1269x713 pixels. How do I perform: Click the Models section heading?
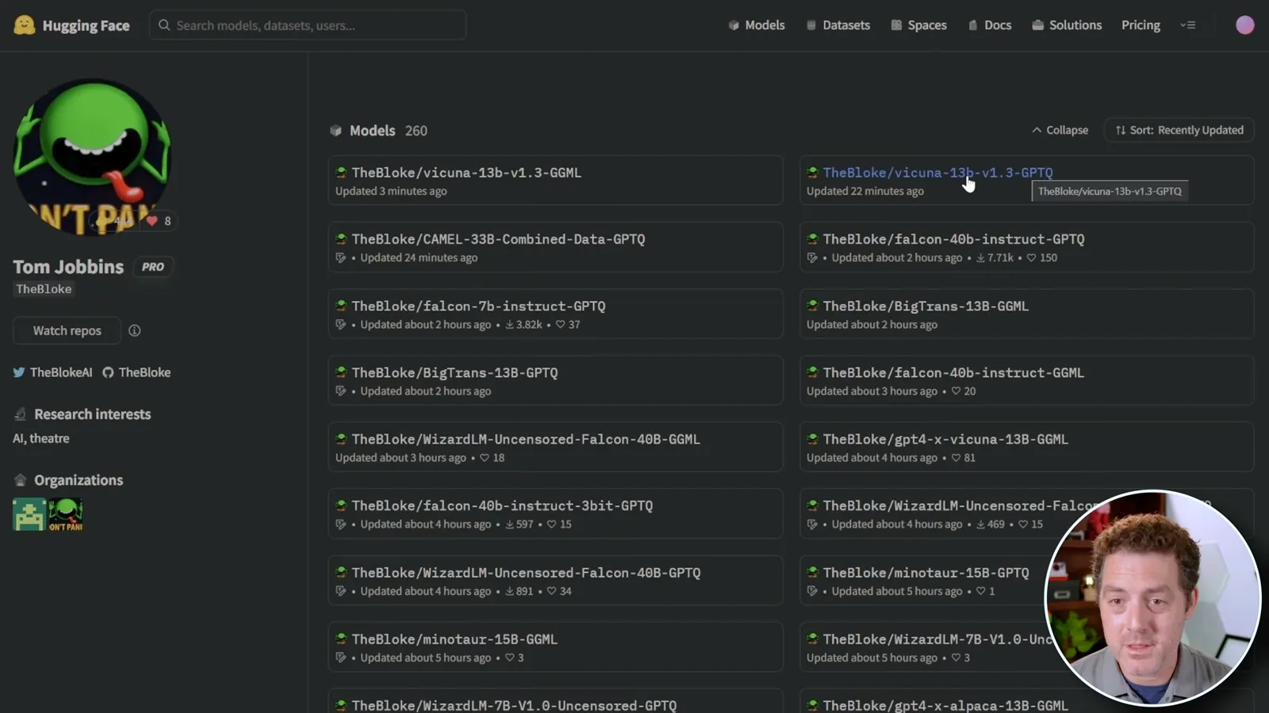[372, 131]
